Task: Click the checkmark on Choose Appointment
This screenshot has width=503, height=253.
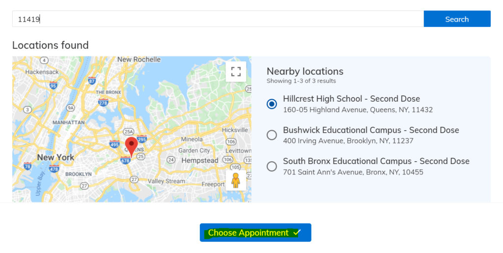Action: point(297,232)
